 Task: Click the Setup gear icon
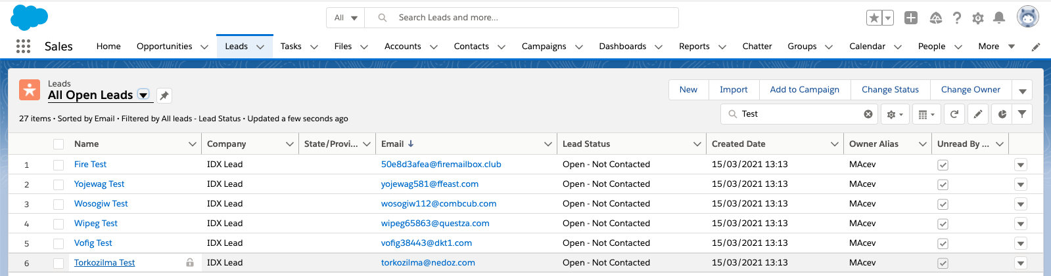(978, 18)
